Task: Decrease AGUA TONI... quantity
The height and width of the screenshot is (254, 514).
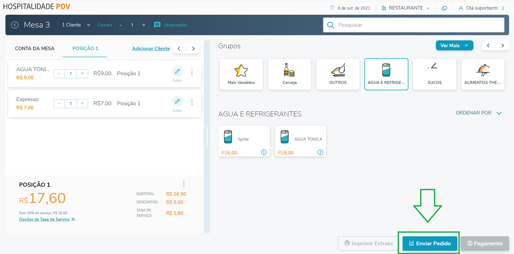Action: (59, 74)
